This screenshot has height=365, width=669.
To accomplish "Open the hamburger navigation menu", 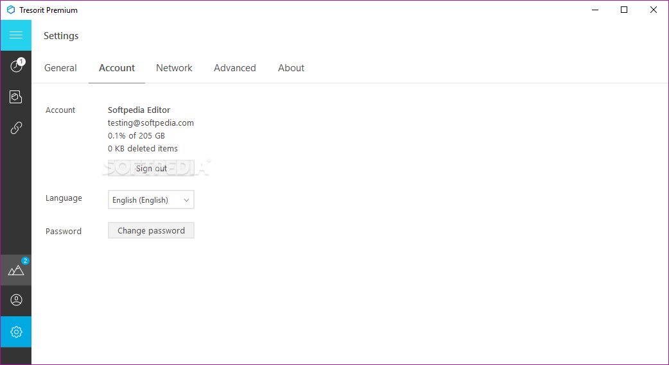I will tap(16, 35).
